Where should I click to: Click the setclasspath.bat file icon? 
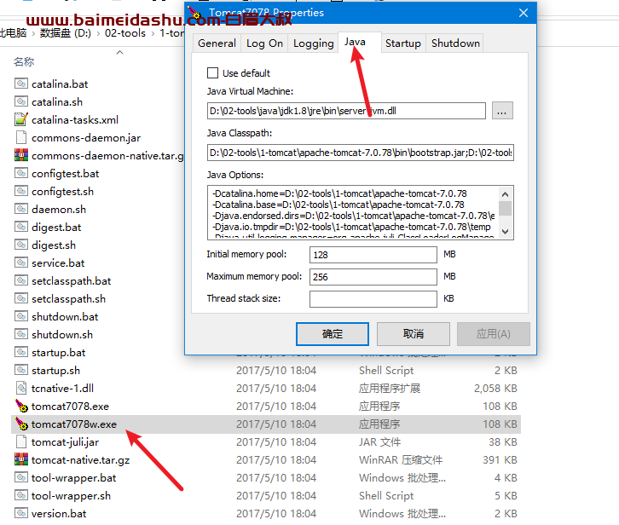coord(21,280)
